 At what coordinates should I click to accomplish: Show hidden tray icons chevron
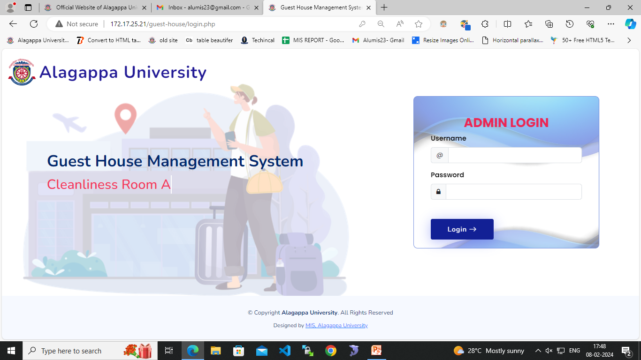click(x=538, y=351)
